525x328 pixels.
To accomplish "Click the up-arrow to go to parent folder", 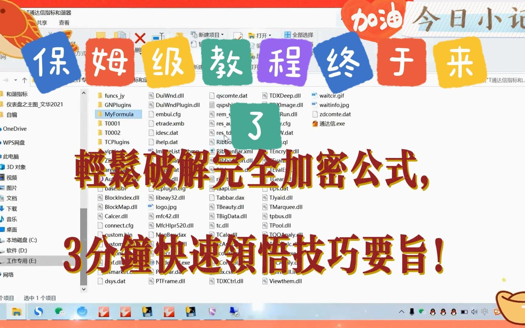I will coord(24,80).
